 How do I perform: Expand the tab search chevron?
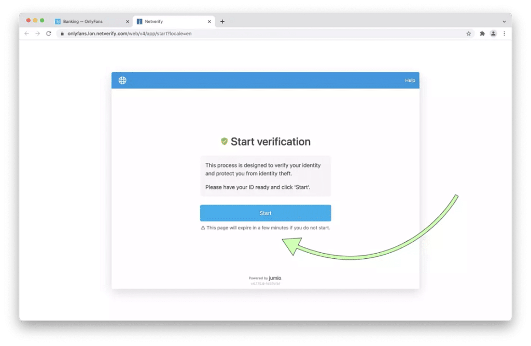tap(505, 22)
